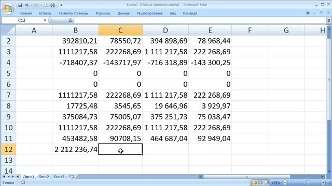
Task: Switch to the Лист2 sheet tab
Action: click(44, 177)
